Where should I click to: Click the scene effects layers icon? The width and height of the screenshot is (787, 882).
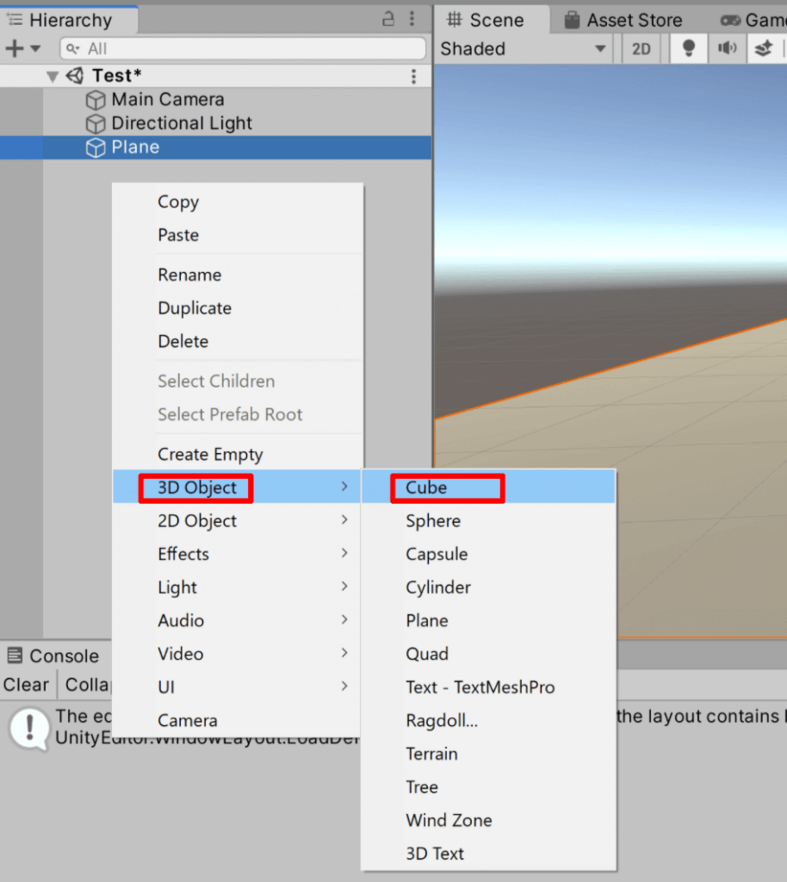pos(764,48)
